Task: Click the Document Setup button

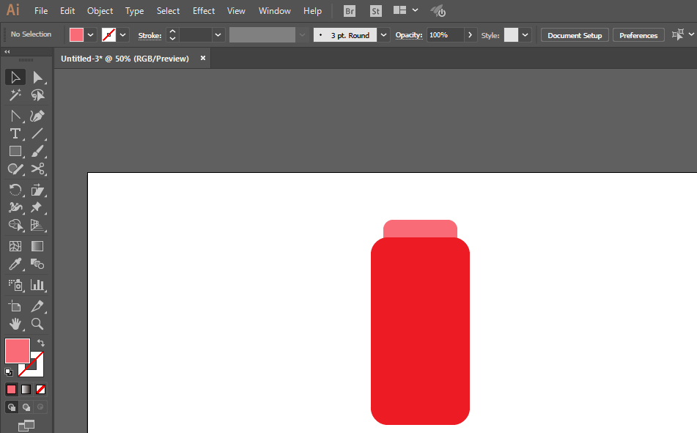Action: click(x=575, y=35)
